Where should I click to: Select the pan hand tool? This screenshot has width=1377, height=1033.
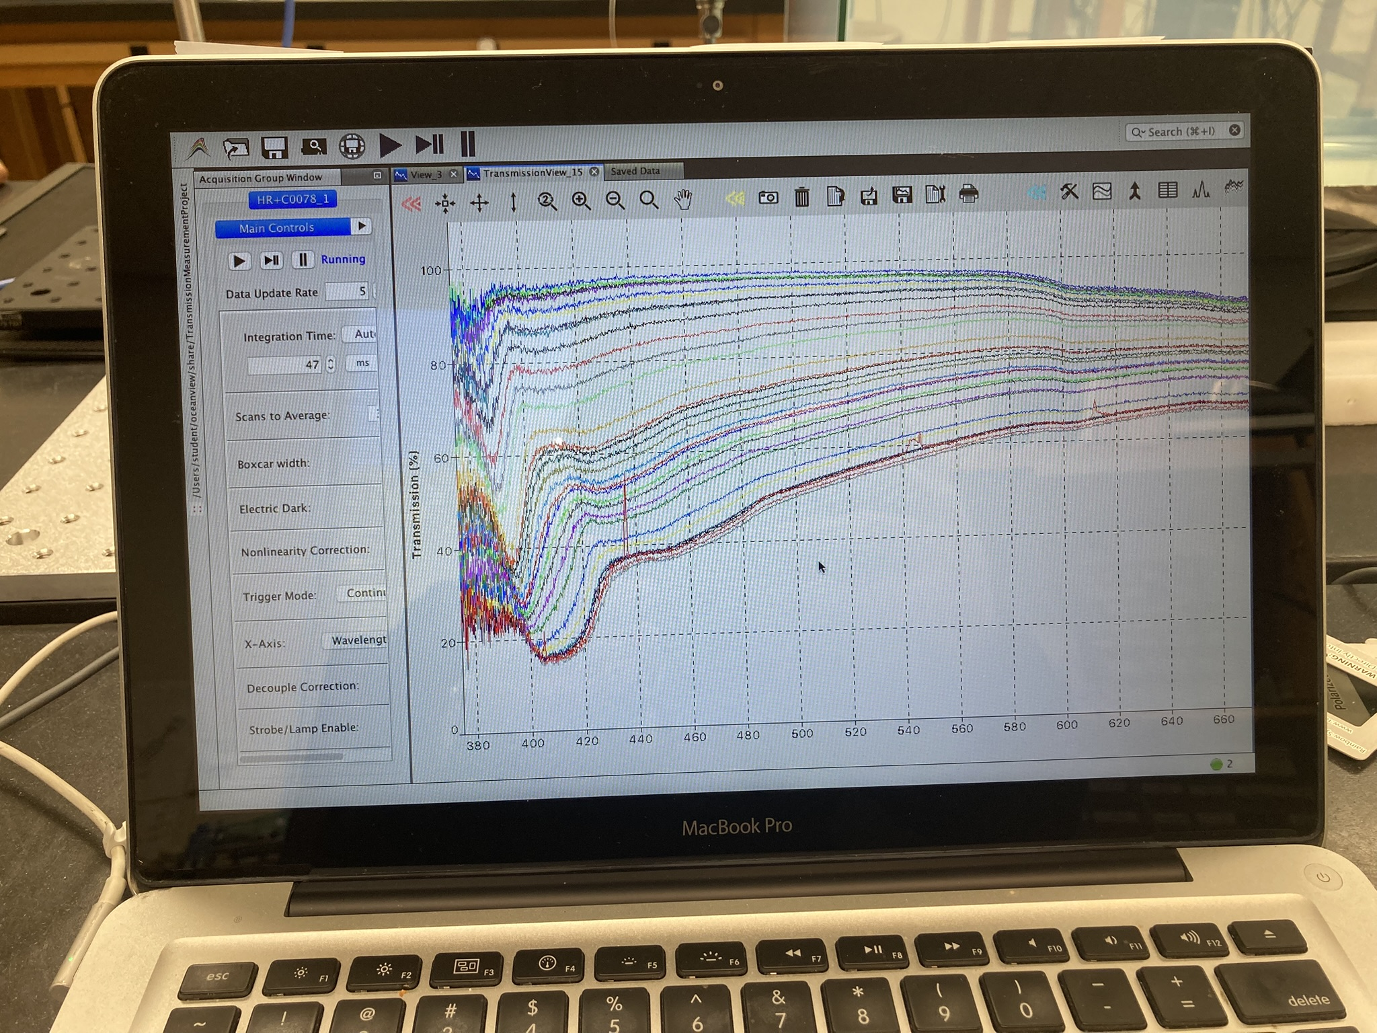coord(683,200)
